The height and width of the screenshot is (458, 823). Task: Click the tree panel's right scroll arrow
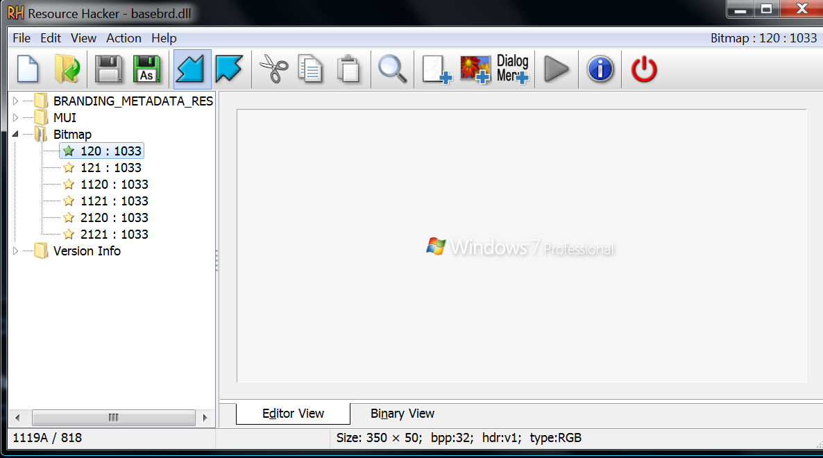pos(205,418)
